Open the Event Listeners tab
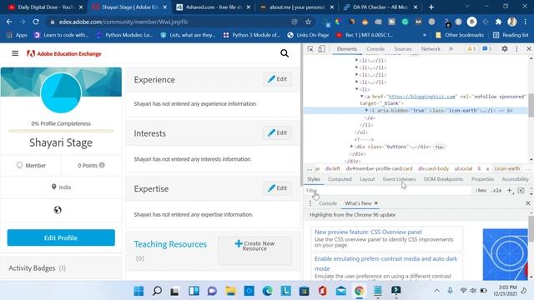The width and height of the screenshot is (534, 300). coord(399,179)
